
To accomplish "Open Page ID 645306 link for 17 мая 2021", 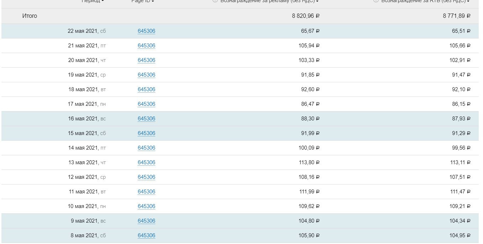I will (146, 104).
